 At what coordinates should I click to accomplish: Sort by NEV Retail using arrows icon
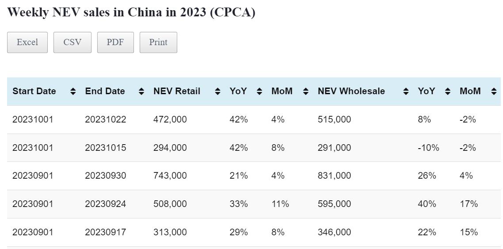pos(217,92)
